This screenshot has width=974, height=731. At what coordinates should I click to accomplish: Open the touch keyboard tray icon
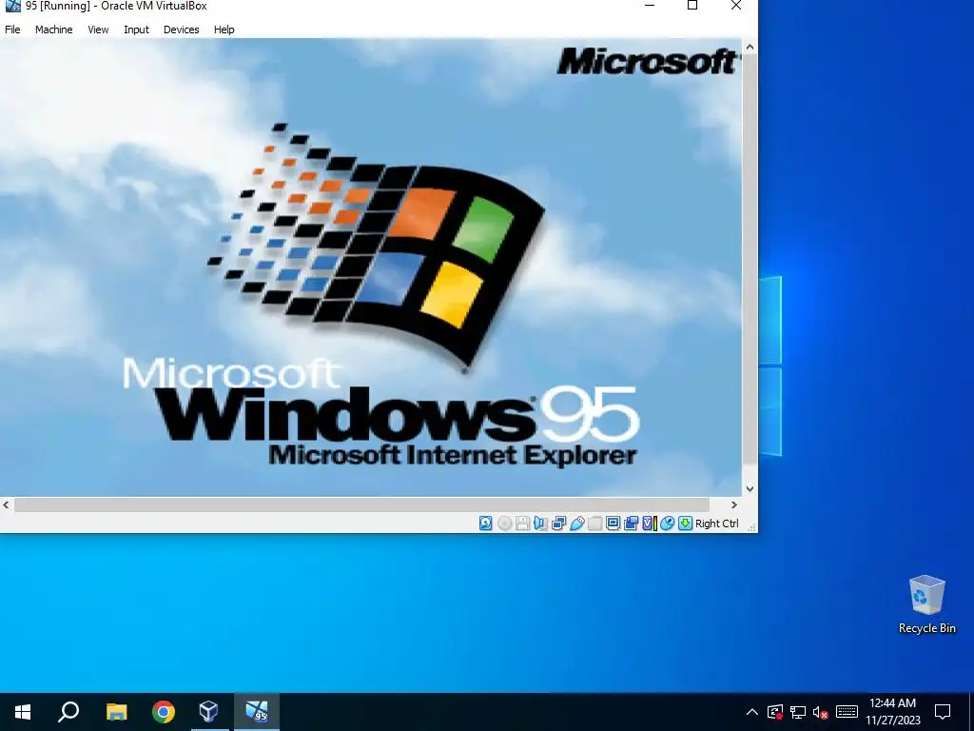(847, 712)
